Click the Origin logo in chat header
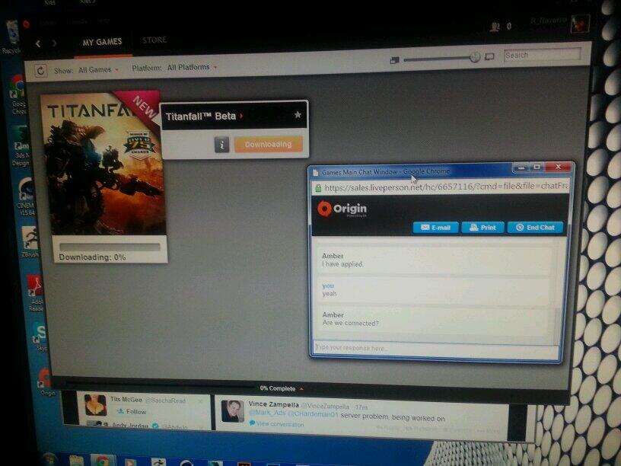Viewport: 621px width, 466px height. (342, 209)
